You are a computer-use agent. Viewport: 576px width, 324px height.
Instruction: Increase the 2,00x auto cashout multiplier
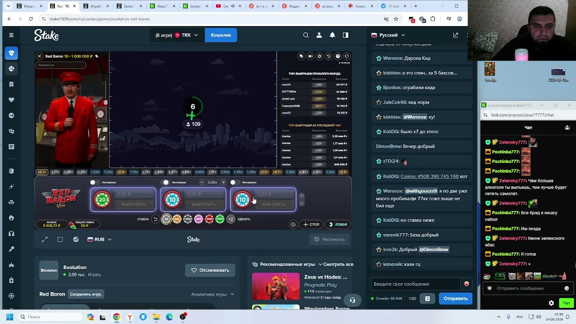pyautogui.click(x=223, y=182)
